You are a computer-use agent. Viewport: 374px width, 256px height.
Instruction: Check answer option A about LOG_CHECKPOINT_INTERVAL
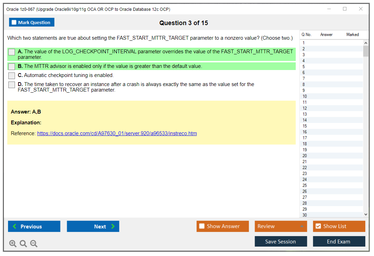click(11, 52)
